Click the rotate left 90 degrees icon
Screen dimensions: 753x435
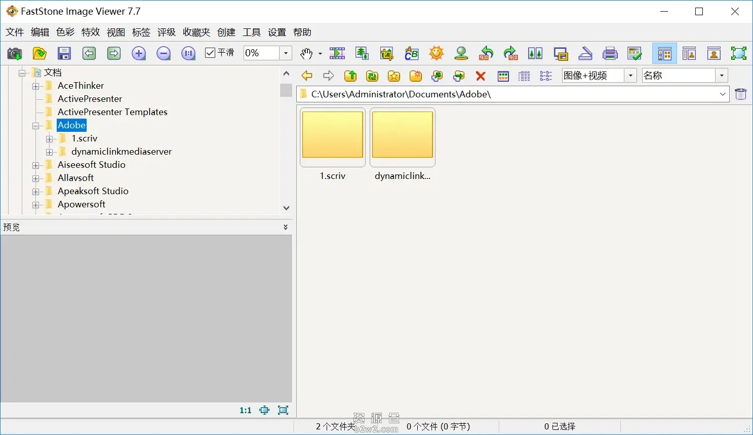pyautogui.click(x=486, y=53)
